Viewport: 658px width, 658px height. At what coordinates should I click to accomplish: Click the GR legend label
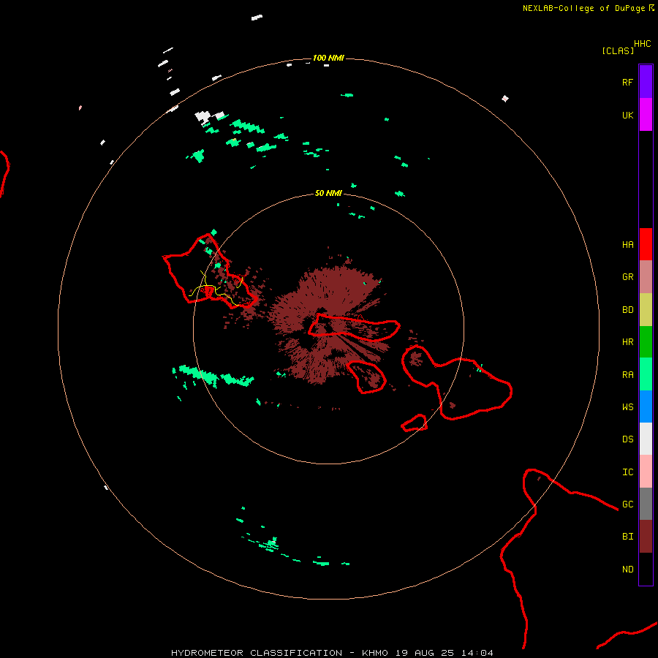[x=627, y=277]
